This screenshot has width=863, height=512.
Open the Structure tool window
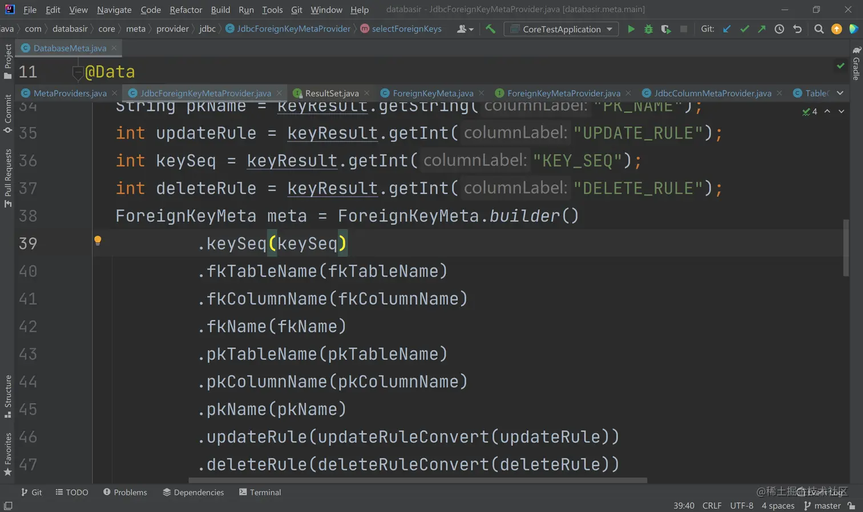pyautogui.click(x=7, y=396)
